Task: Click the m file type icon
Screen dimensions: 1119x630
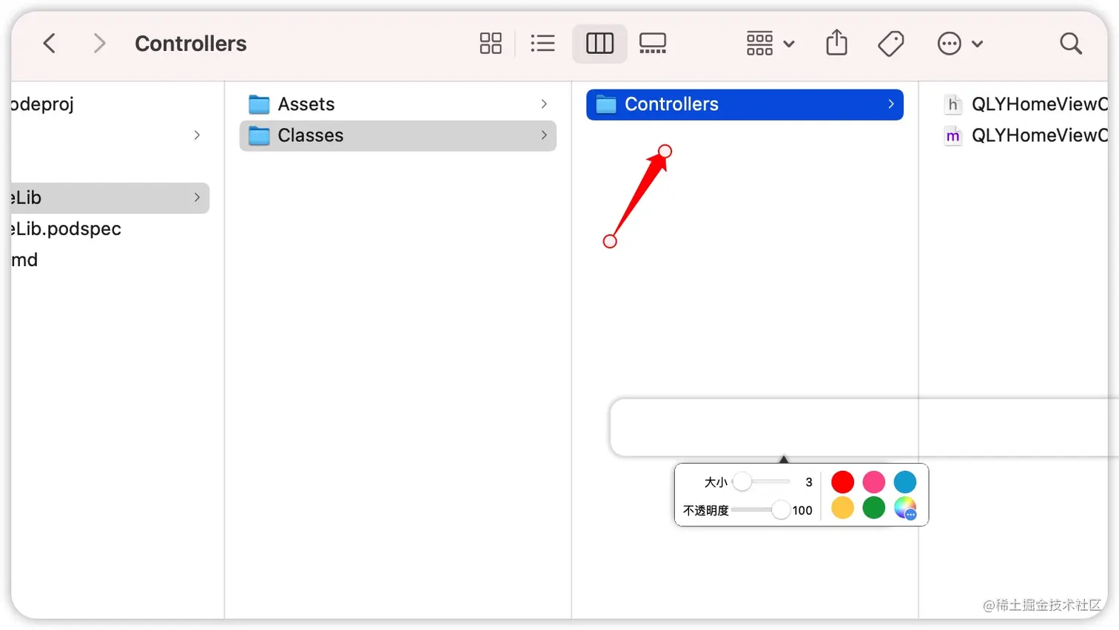Action: [953, 135]
